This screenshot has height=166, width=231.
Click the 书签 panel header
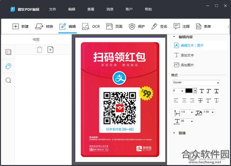tap(36, 40)
